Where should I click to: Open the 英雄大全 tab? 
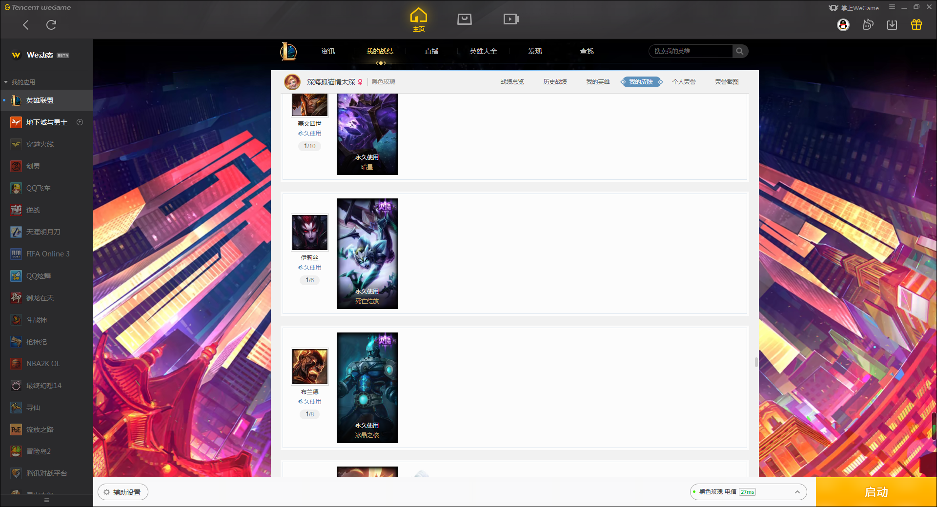point(483,51)
